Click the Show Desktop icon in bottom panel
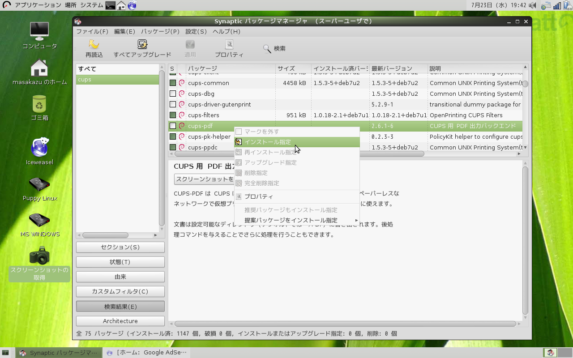This screenshot has height=358, width=573. pyautogui.click(x=6, y=353)
